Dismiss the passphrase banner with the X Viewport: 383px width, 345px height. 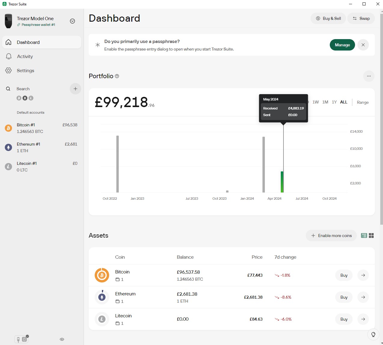click(363, 45)
